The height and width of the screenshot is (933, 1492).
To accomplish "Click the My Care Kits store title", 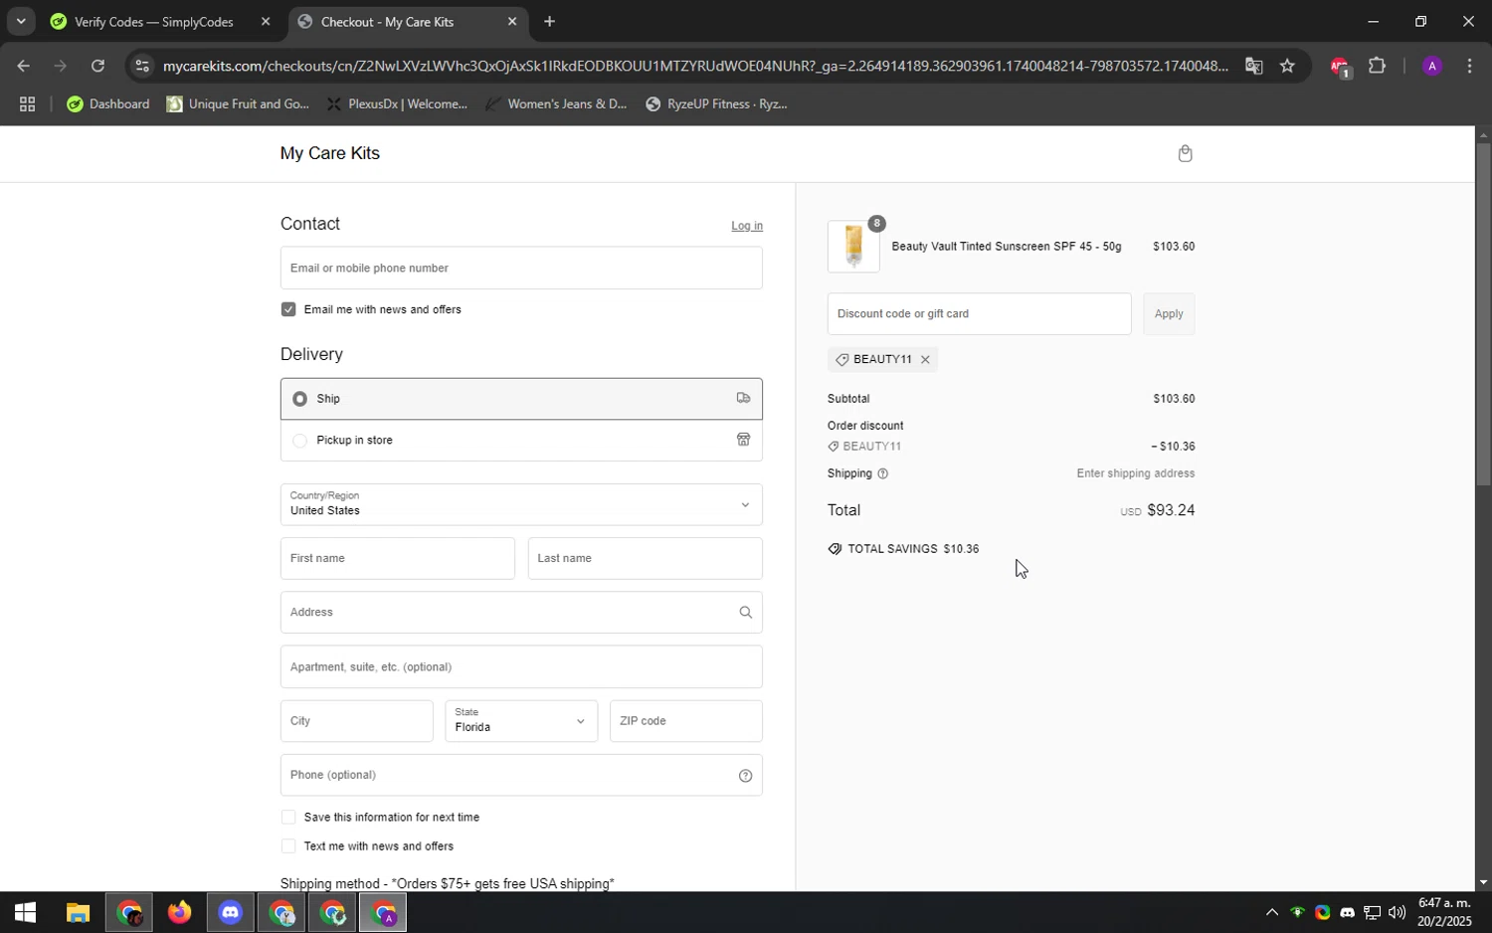I will pyautogui.click(x=330, y=153).
